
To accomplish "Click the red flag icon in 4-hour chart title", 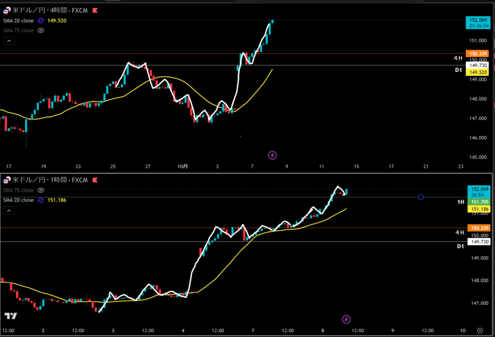I will coord(95,10).
